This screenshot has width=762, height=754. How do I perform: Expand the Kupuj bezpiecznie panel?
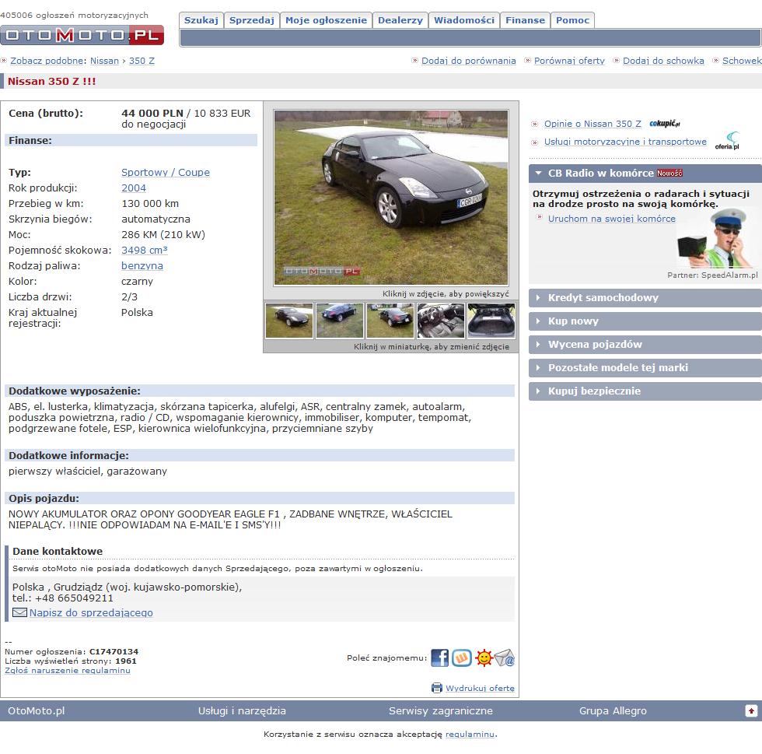pyautogui.click(x=645, y=391)
